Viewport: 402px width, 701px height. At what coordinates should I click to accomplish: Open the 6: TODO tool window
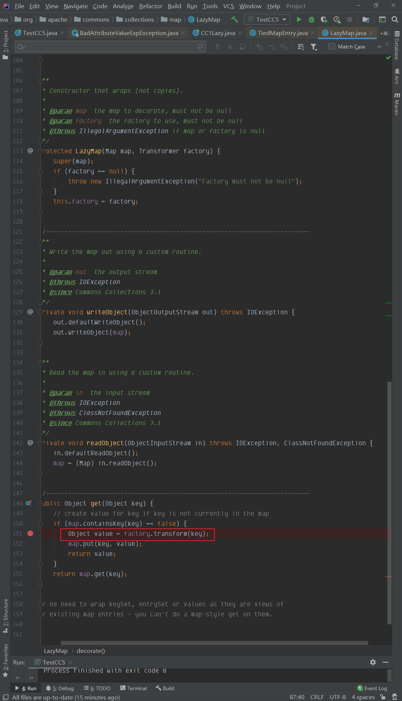coord(97,688)
